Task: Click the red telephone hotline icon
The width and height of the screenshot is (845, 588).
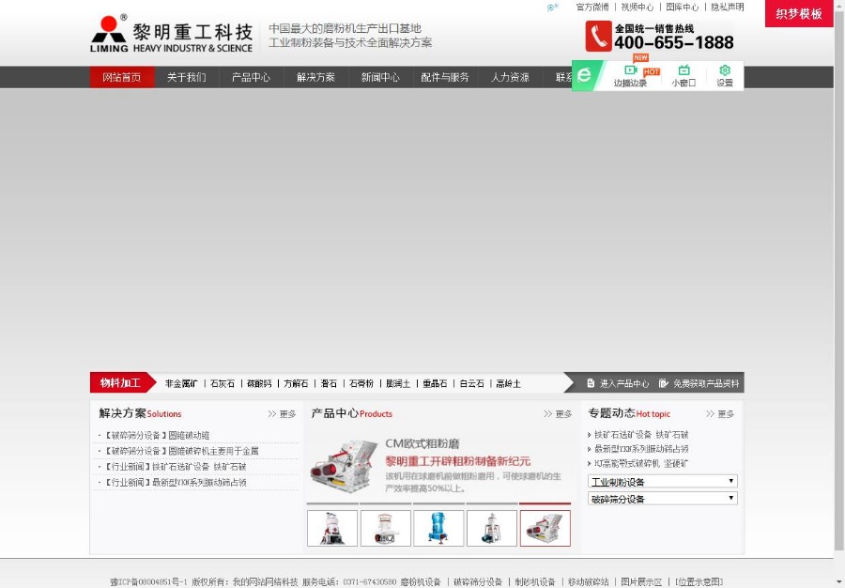Action: point(598,36)
